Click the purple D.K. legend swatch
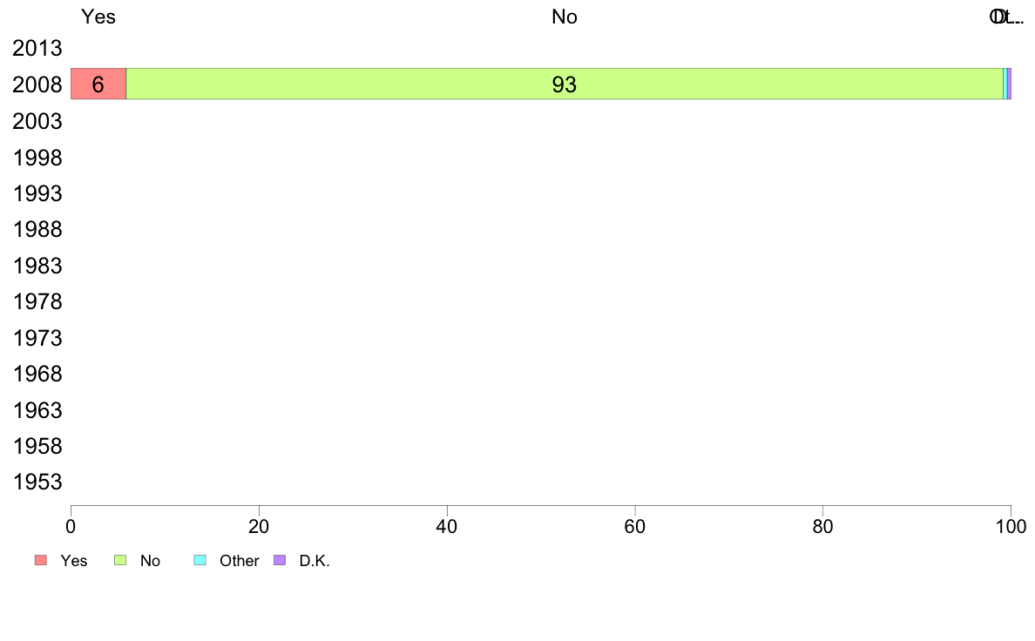 click(280, 560)
